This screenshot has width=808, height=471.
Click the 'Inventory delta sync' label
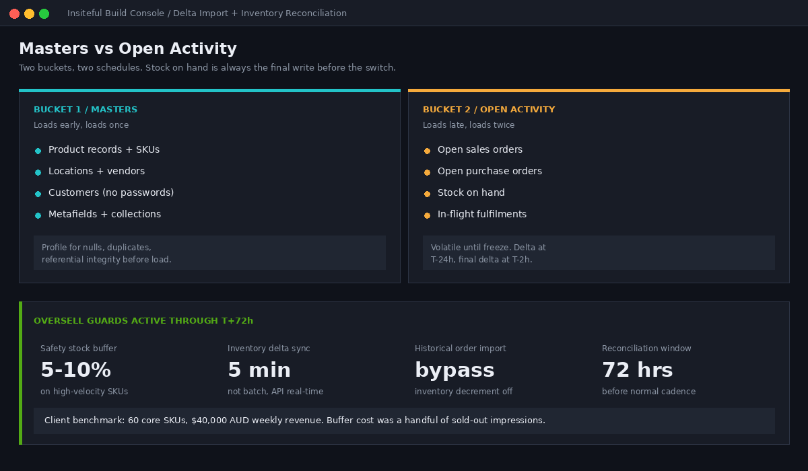click(x=269, y=349)
